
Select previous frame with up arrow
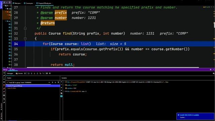click(52, 82)
